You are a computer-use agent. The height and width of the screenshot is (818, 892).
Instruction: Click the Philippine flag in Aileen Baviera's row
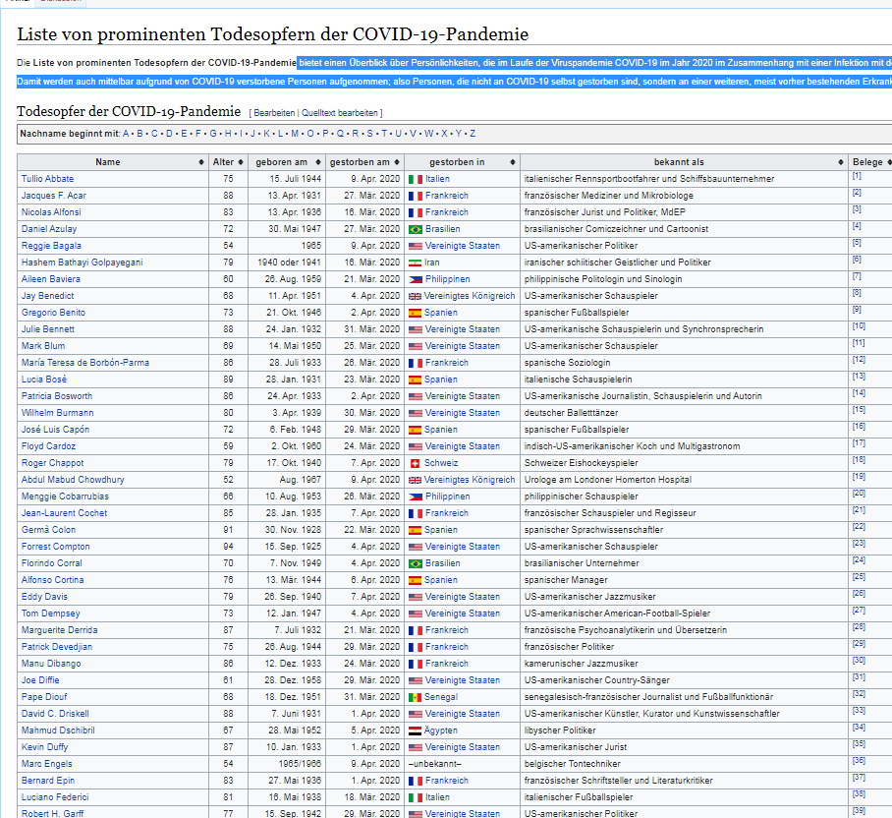pos(415,279)
